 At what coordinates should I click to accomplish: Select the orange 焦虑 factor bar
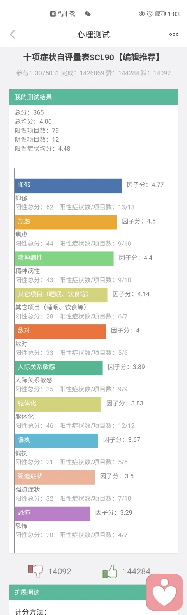(66, 222)
